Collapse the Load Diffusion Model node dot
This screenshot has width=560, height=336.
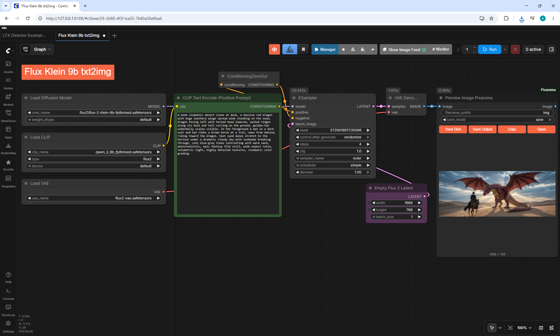click(x=26, y=98)
